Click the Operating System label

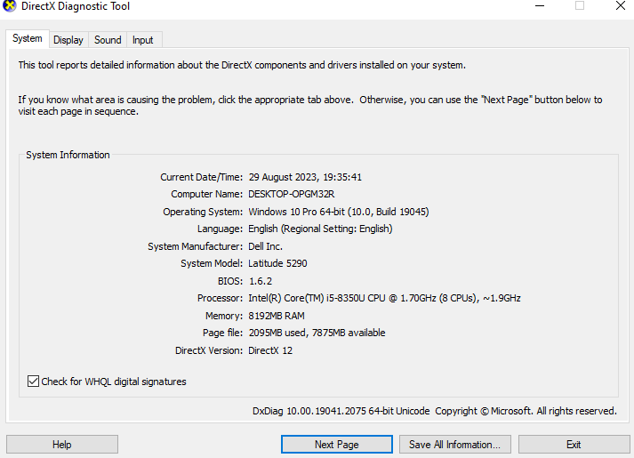203,212
